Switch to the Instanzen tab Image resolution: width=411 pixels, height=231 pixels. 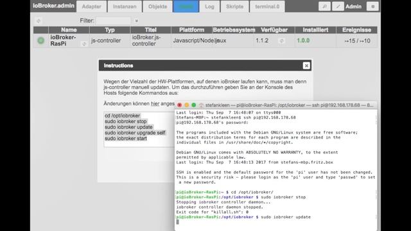pyautogui.click(x=125, y=6)
